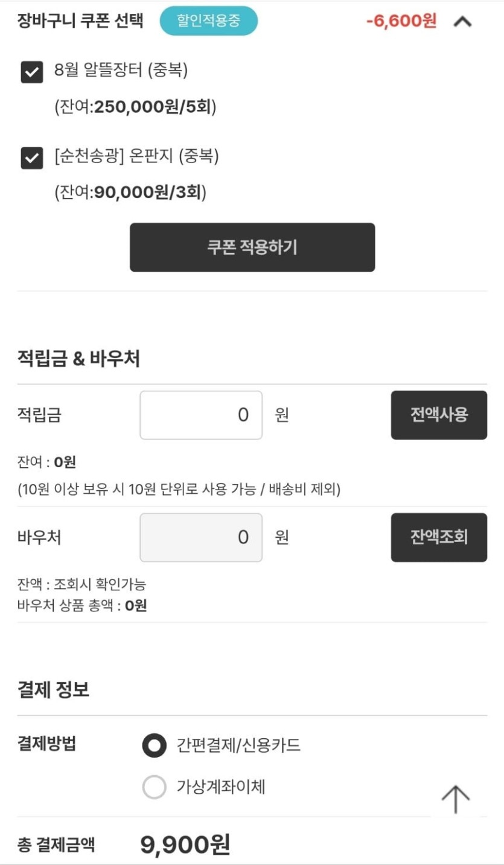Click the 적립금 & 바우처 section heading
The image size is (504, 865).
(x=78, y=359)
